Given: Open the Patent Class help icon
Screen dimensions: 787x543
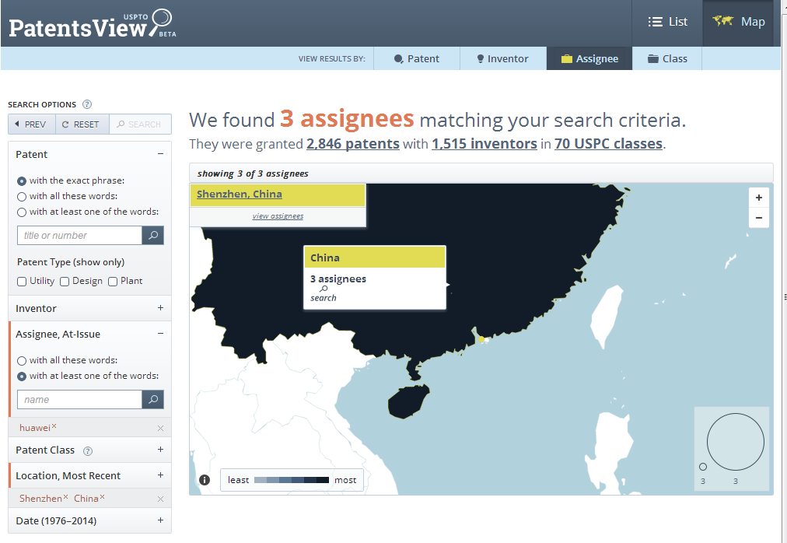Looking at the screenshot, I should point(88,450).
